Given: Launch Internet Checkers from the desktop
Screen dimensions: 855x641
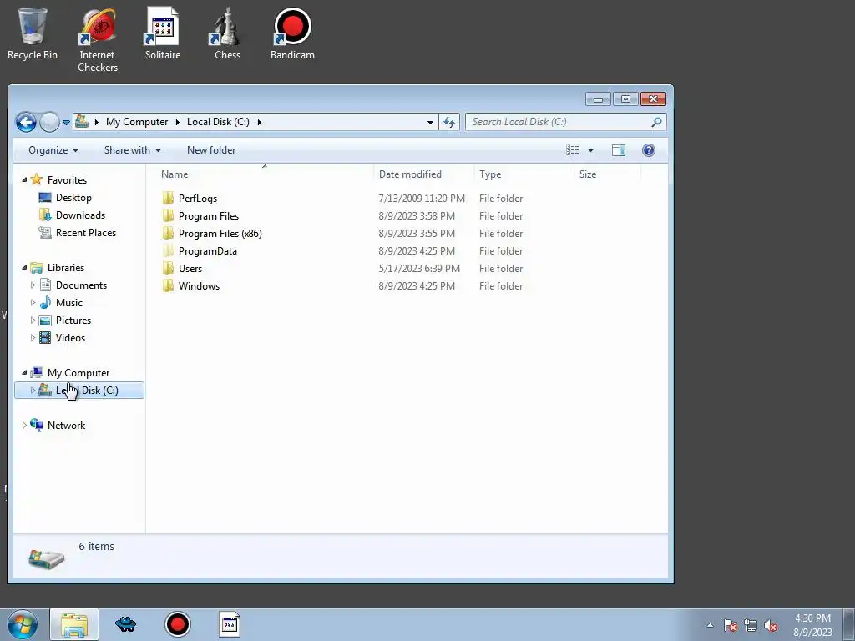Looking at the screenshot, I should [x=97, y=40].
